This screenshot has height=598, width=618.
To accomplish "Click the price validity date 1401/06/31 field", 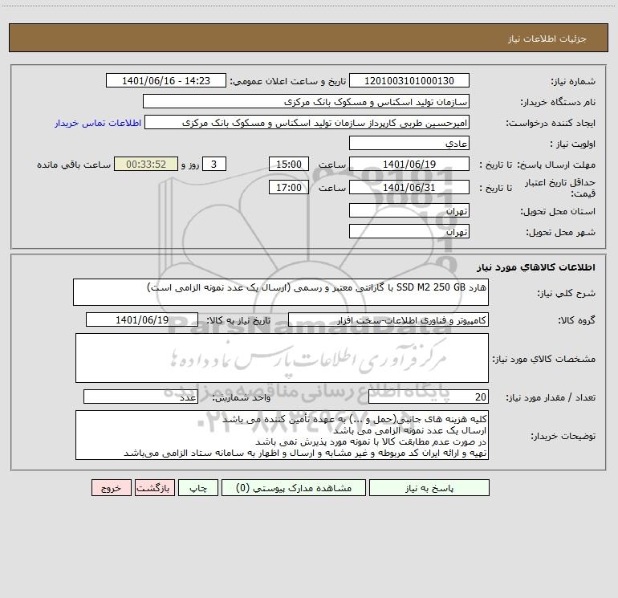I will point(409,187).
